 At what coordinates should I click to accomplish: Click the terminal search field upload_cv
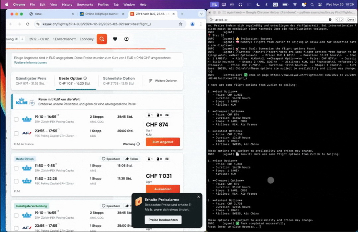click(271, 20)
